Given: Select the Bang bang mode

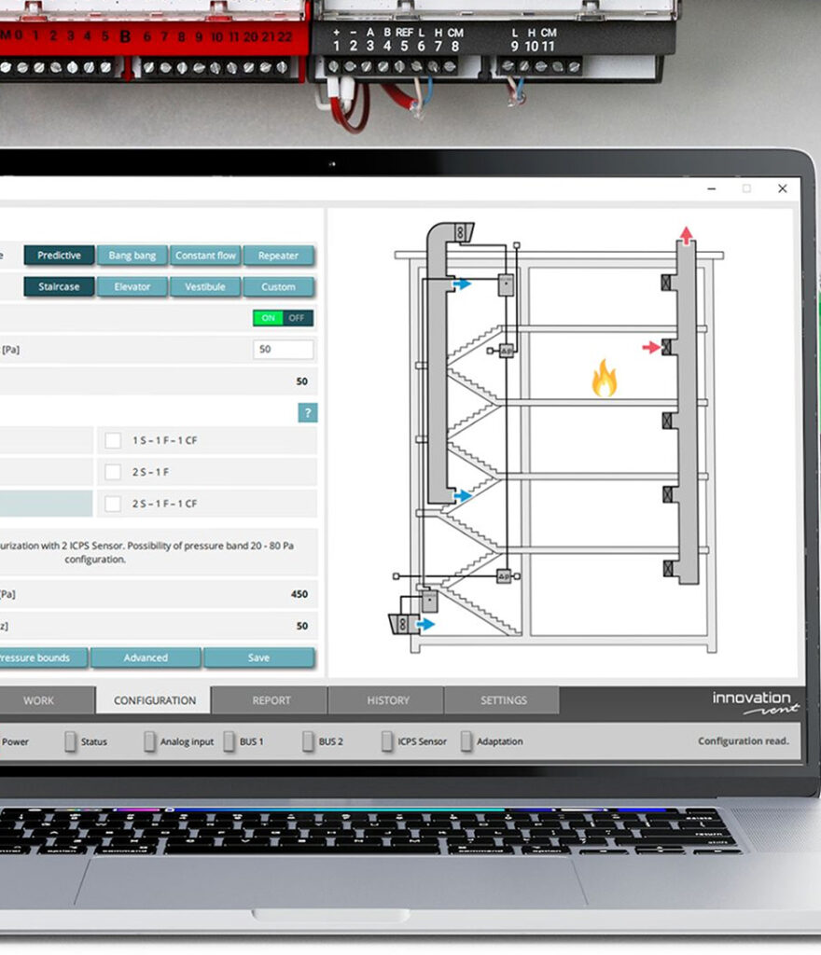Looking at the screenshot, I should click(132, 256).
